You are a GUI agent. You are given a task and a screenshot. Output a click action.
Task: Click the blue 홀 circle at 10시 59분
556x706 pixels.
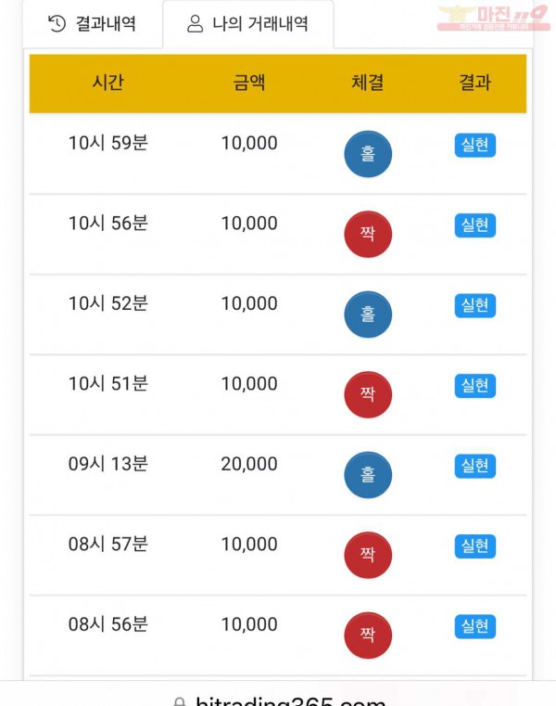tap(368, 154)
